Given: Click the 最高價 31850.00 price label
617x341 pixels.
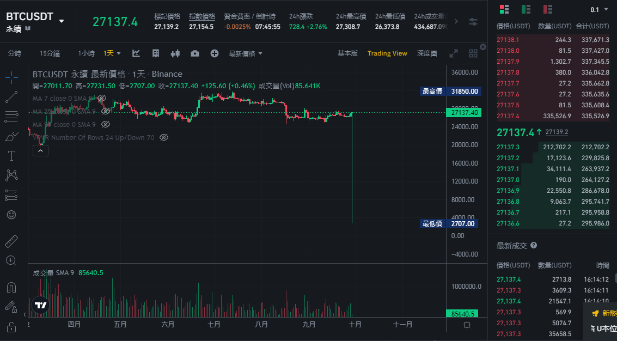Looking at the screenshot, I should [x=450, y=92].
